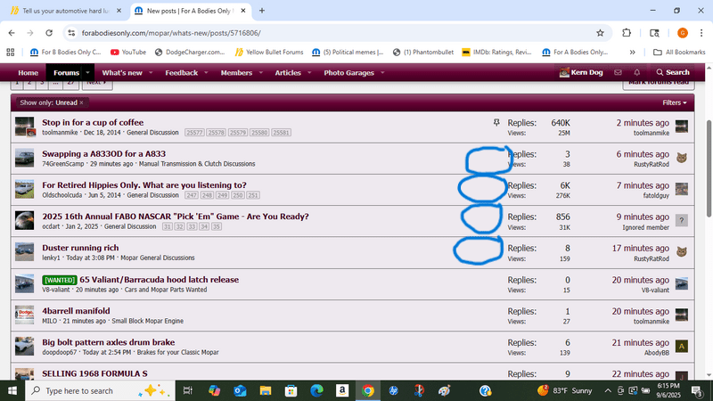Open Chrome three-dot menu
The width and height of the screenshot is (713, 401).
point(701,33)
